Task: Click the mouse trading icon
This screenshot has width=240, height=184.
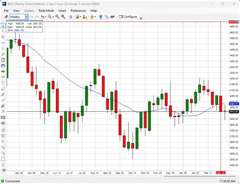Action: coord(112,17)
